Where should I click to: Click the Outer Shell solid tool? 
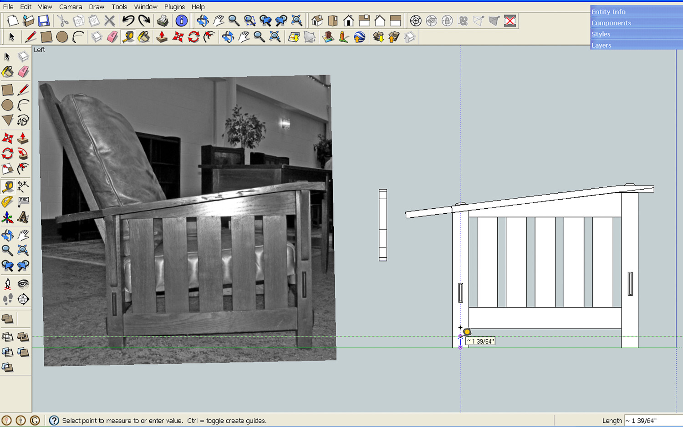point(8,319)
